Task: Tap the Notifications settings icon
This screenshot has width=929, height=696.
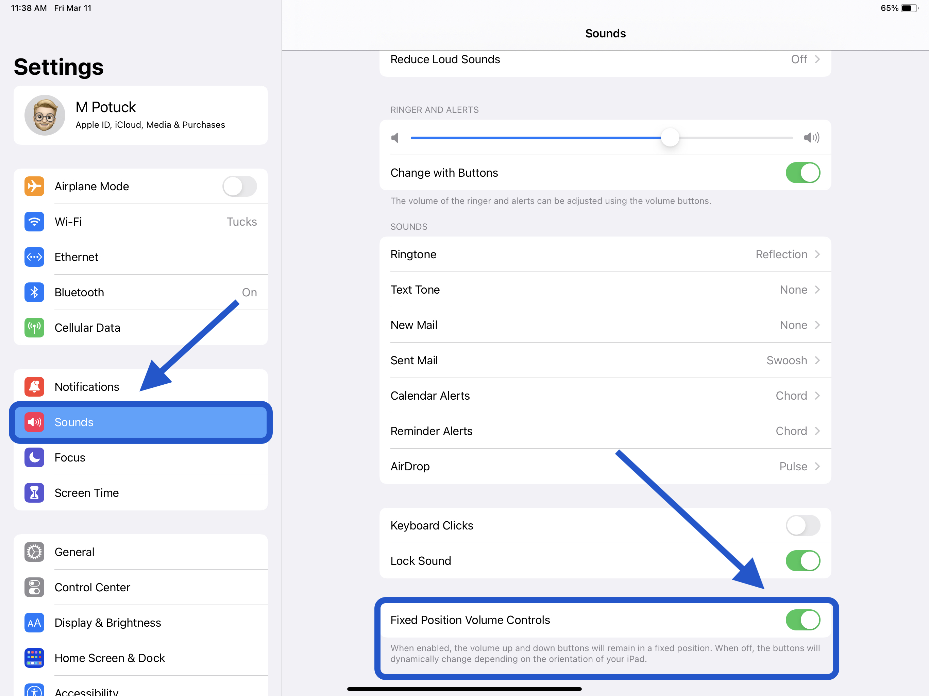Action: 34,386
